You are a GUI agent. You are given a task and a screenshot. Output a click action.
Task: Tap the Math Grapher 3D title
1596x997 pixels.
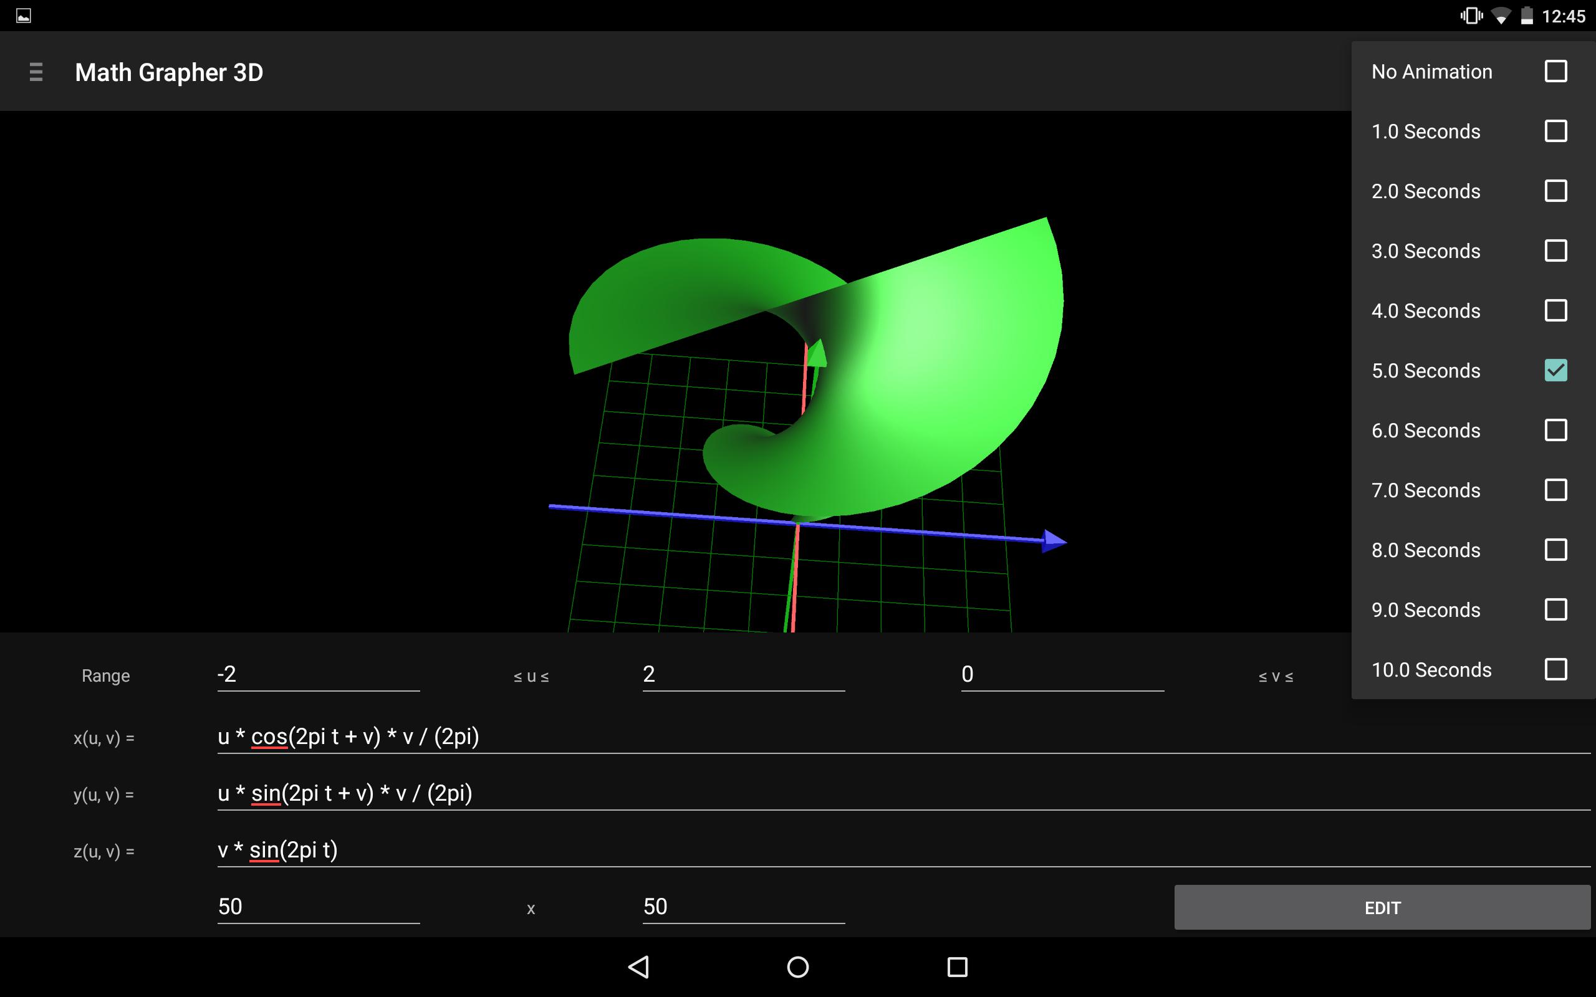coord(169,72)
